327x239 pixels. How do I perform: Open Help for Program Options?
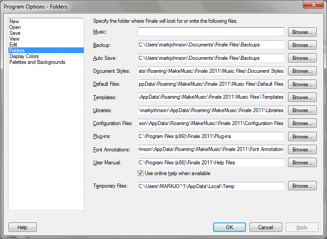coord(22,227)
